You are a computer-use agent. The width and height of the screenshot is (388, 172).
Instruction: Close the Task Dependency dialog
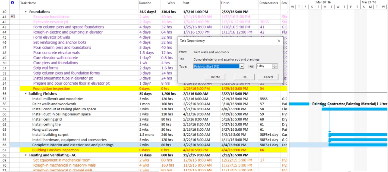279,41
